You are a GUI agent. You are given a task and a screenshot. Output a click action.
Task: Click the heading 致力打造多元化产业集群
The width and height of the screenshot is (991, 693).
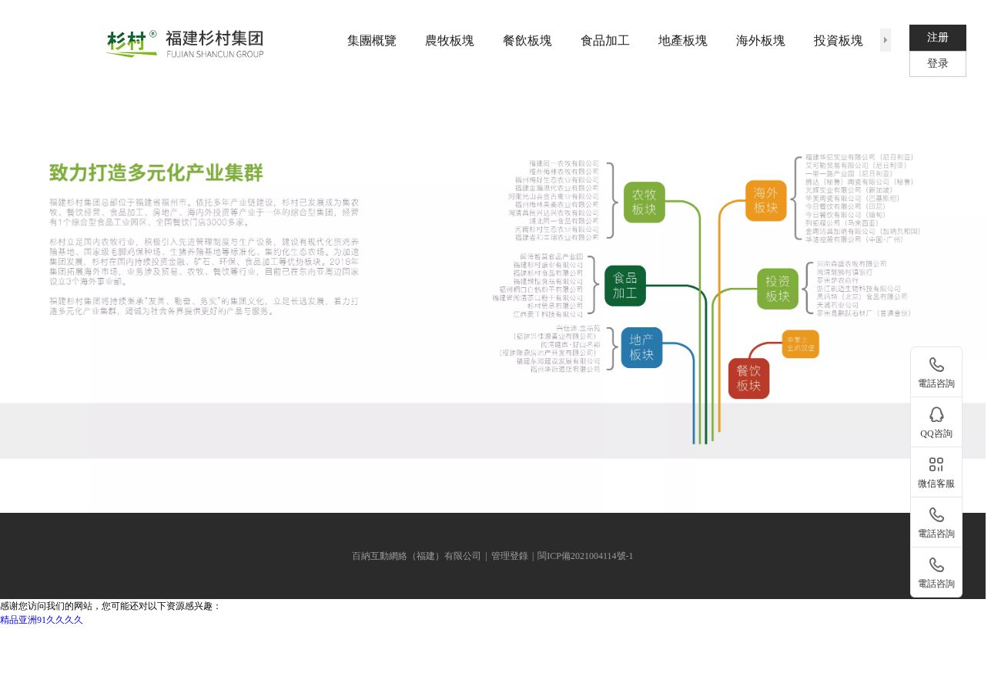pos(156,173)
